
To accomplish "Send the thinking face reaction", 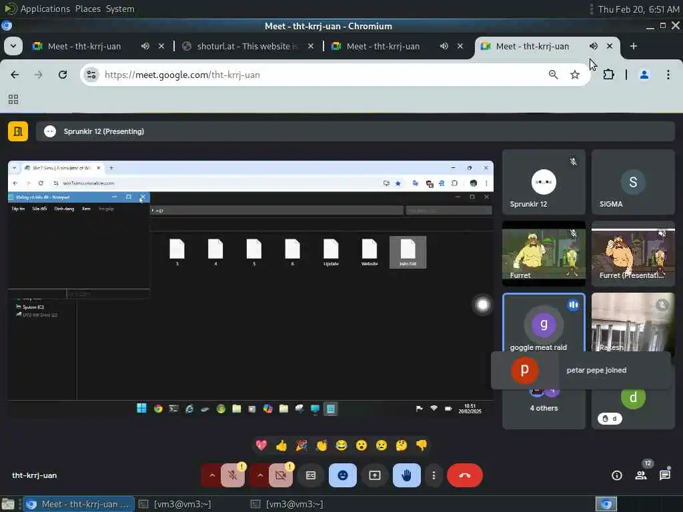I will (402, 445).
